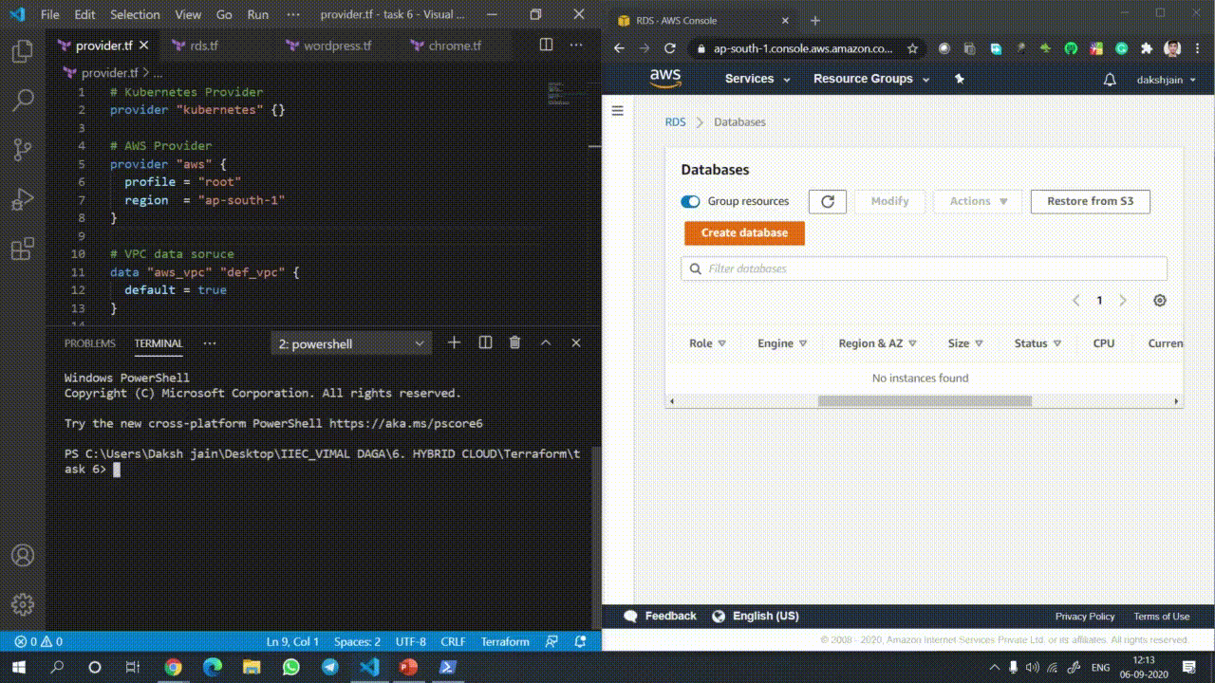The height and width of the screenshot is (683, 1215).
Task: Open the Manage gear in VS Code
Action: [x=22, y=604]
